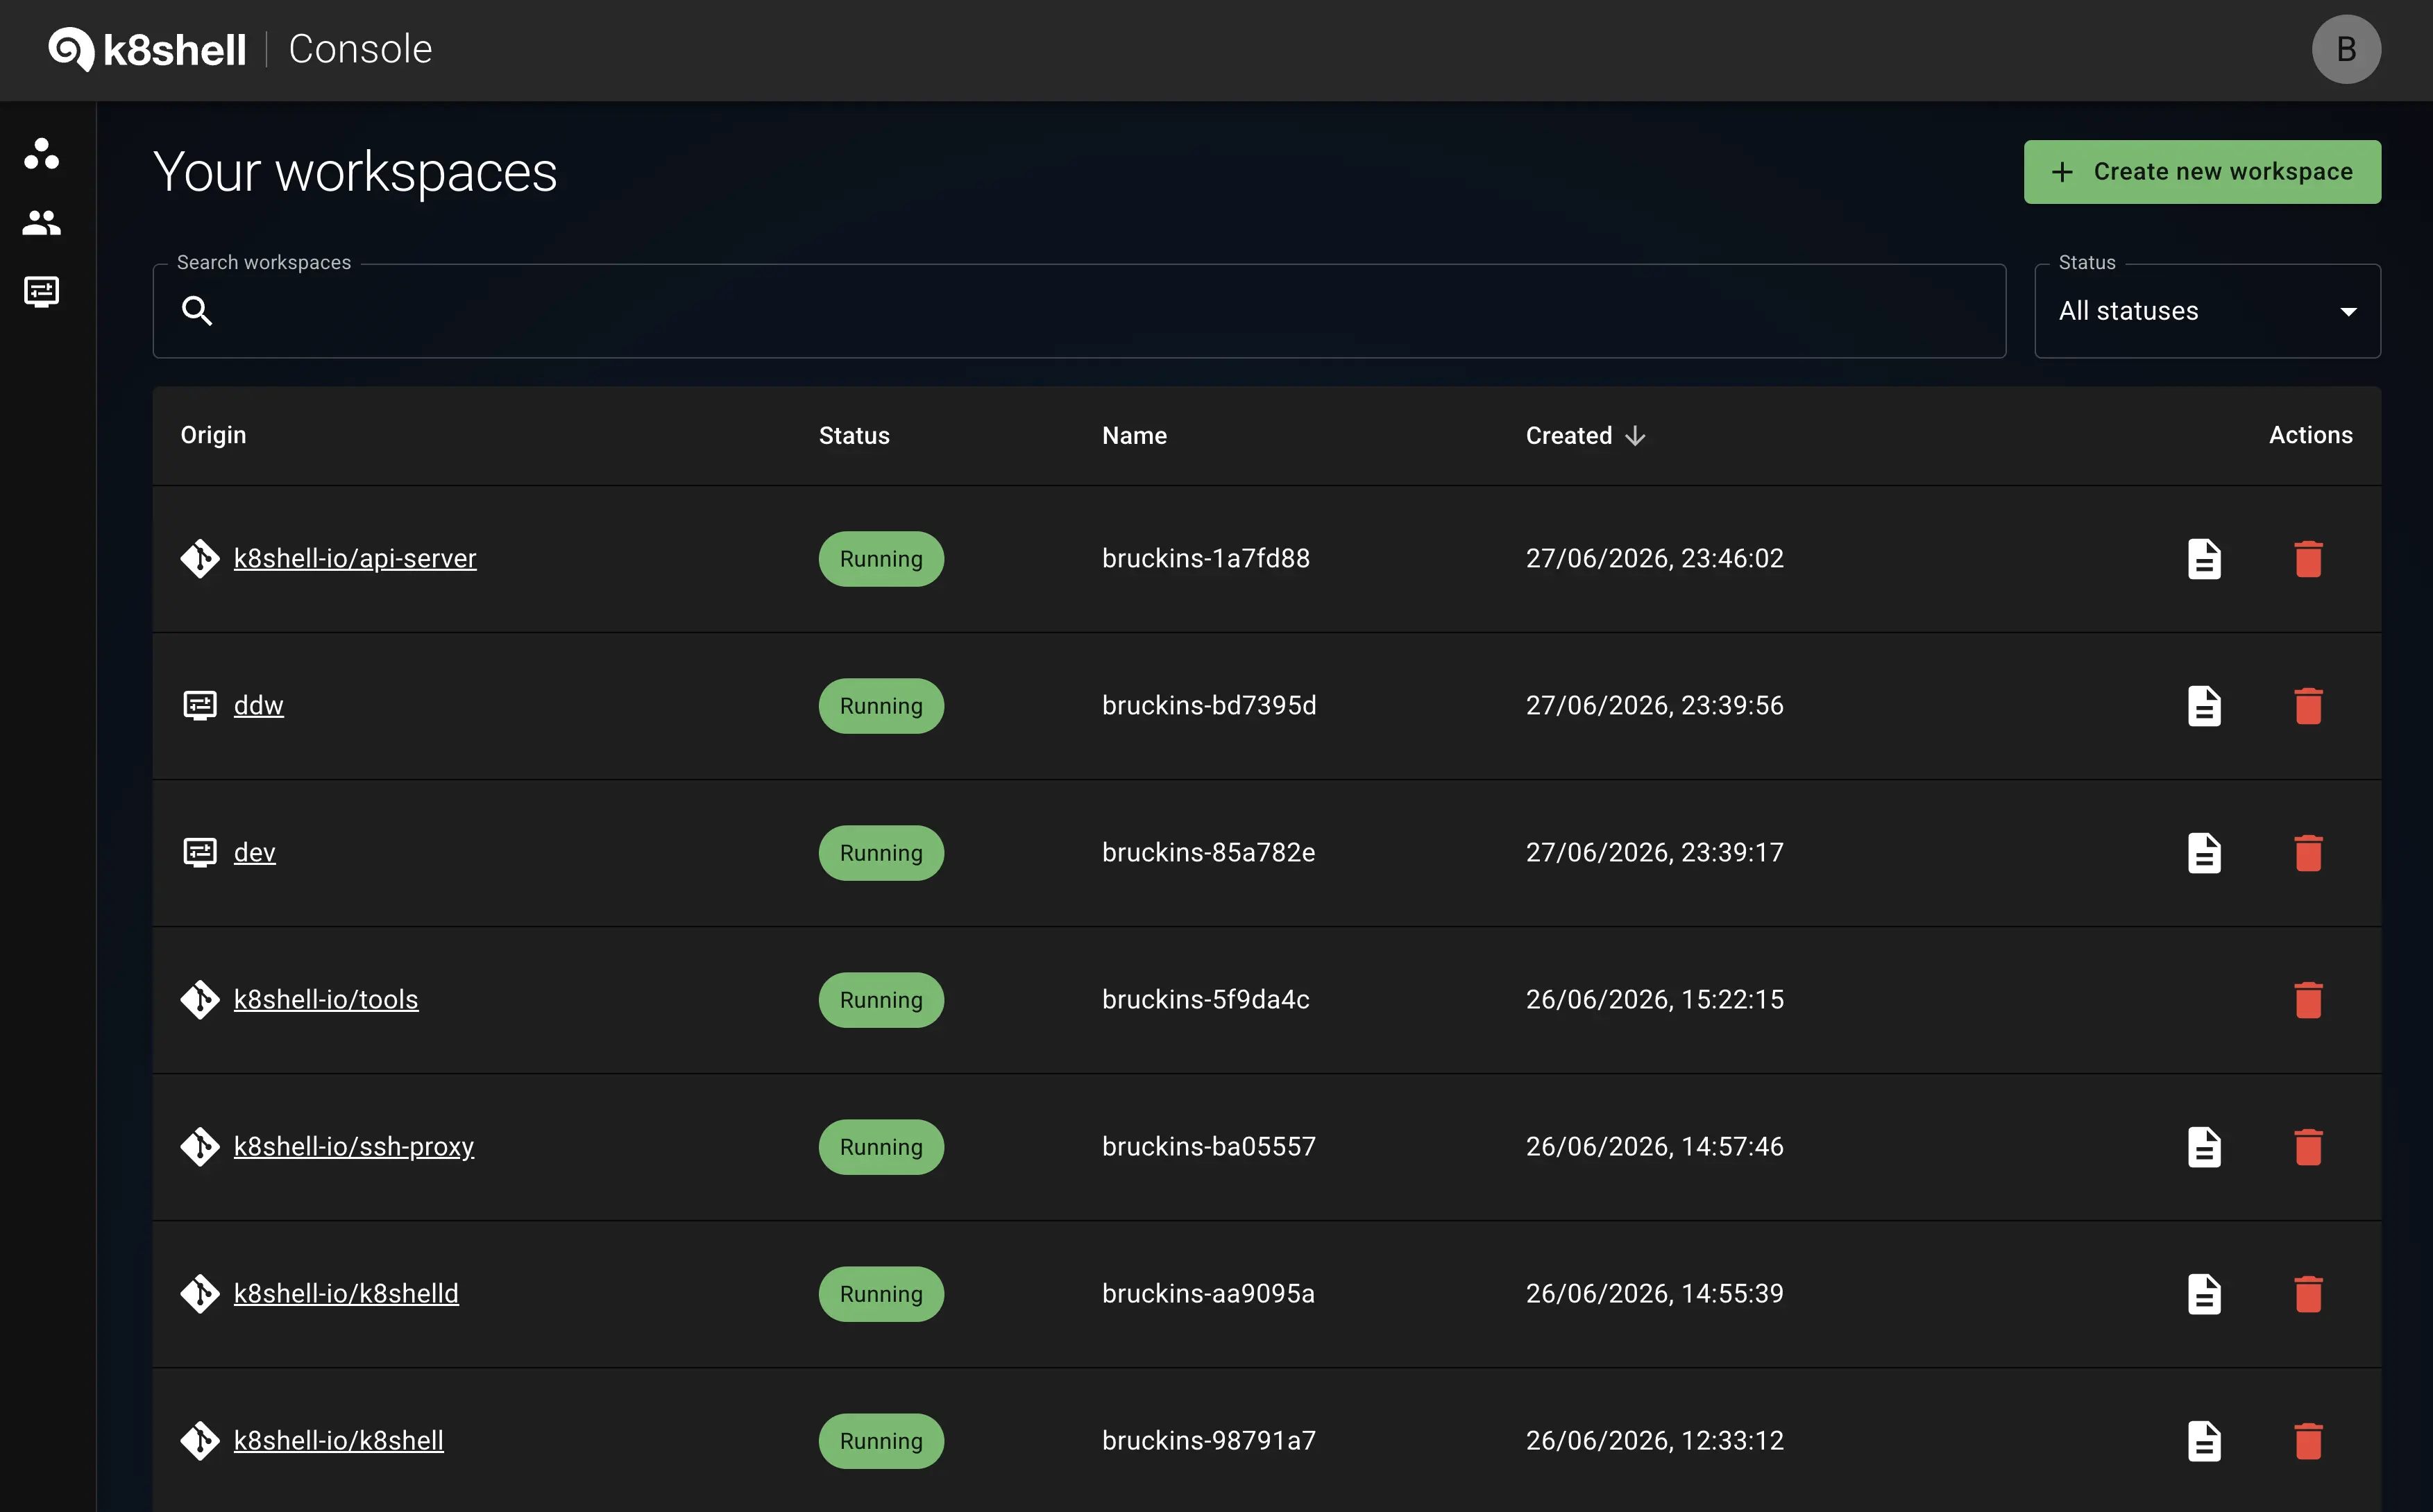Open the k8shell-io/ssh-proxy origin link
The image size is (2433, 1512).
coord(354,1147)
